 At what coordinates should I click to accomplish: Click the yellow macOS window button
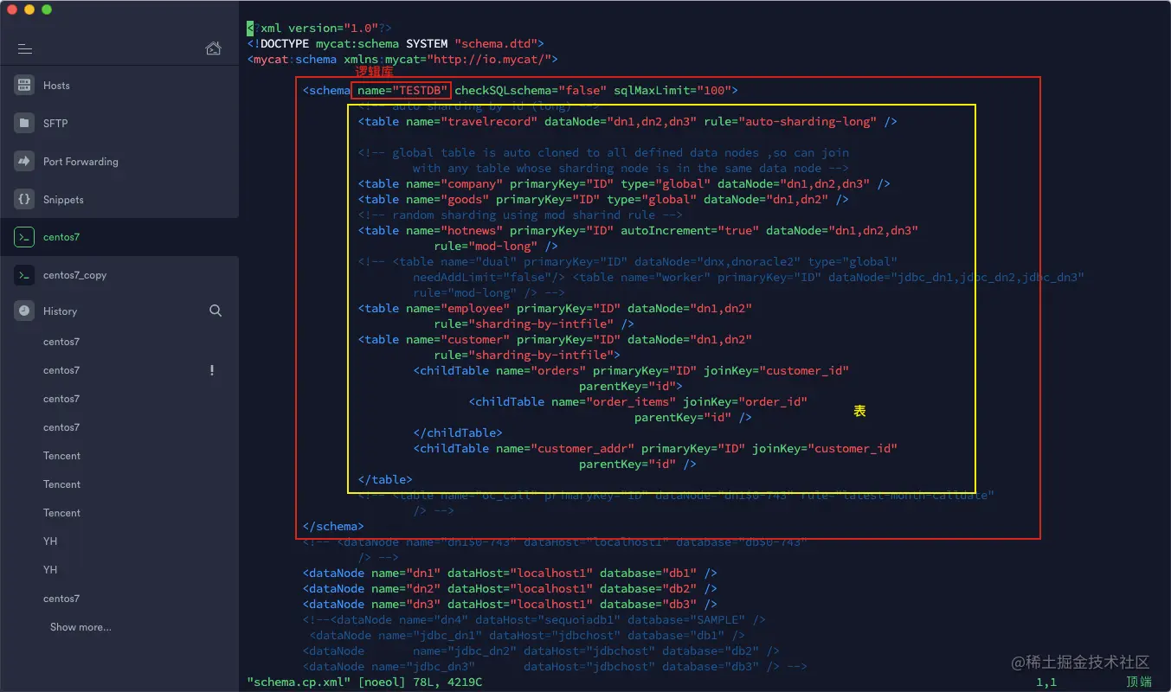point(29,10)
